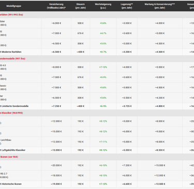Click the Luftgekühlte Klassiker average row label
This screenshot has height=189, width=194.
(x=13, y=150)
